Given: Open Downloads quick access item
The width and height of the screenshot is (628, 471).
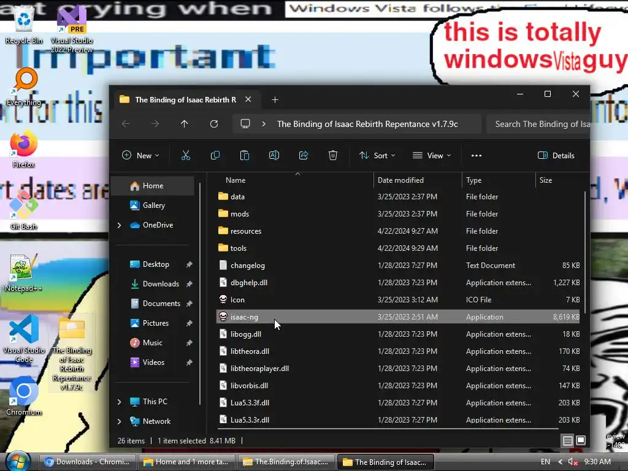Looking at the screenshot, I should [154, 284].
